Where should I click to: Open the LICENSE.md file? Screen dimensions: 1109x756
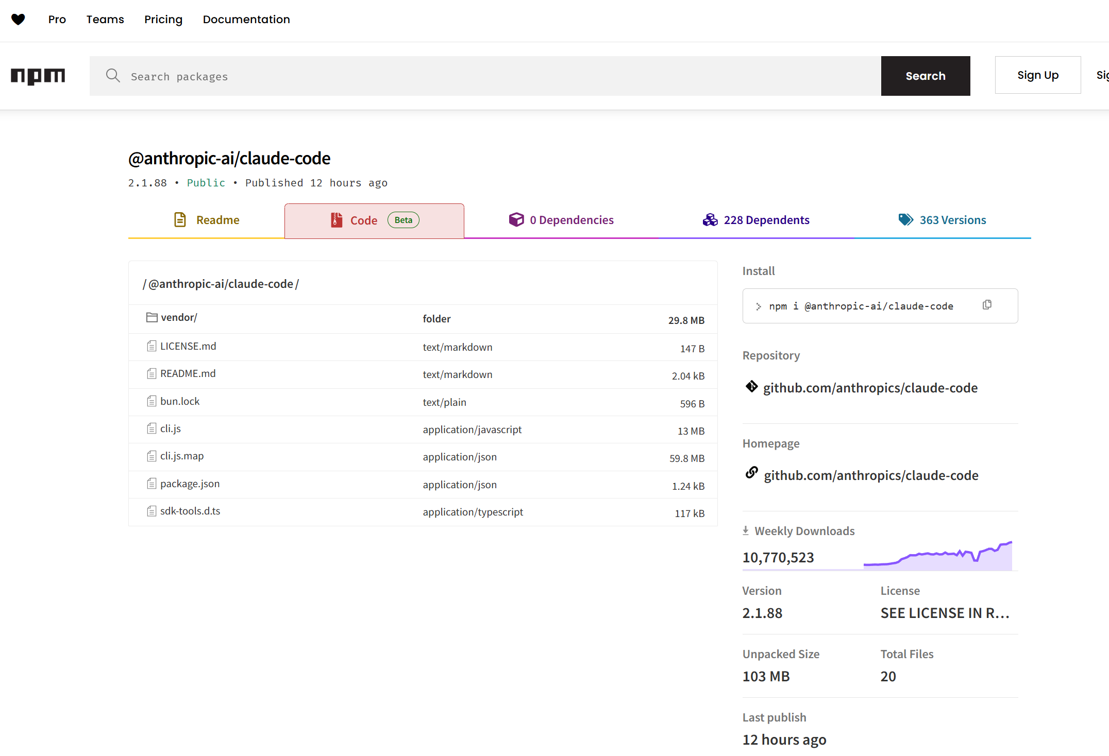(x=188, y=346)
